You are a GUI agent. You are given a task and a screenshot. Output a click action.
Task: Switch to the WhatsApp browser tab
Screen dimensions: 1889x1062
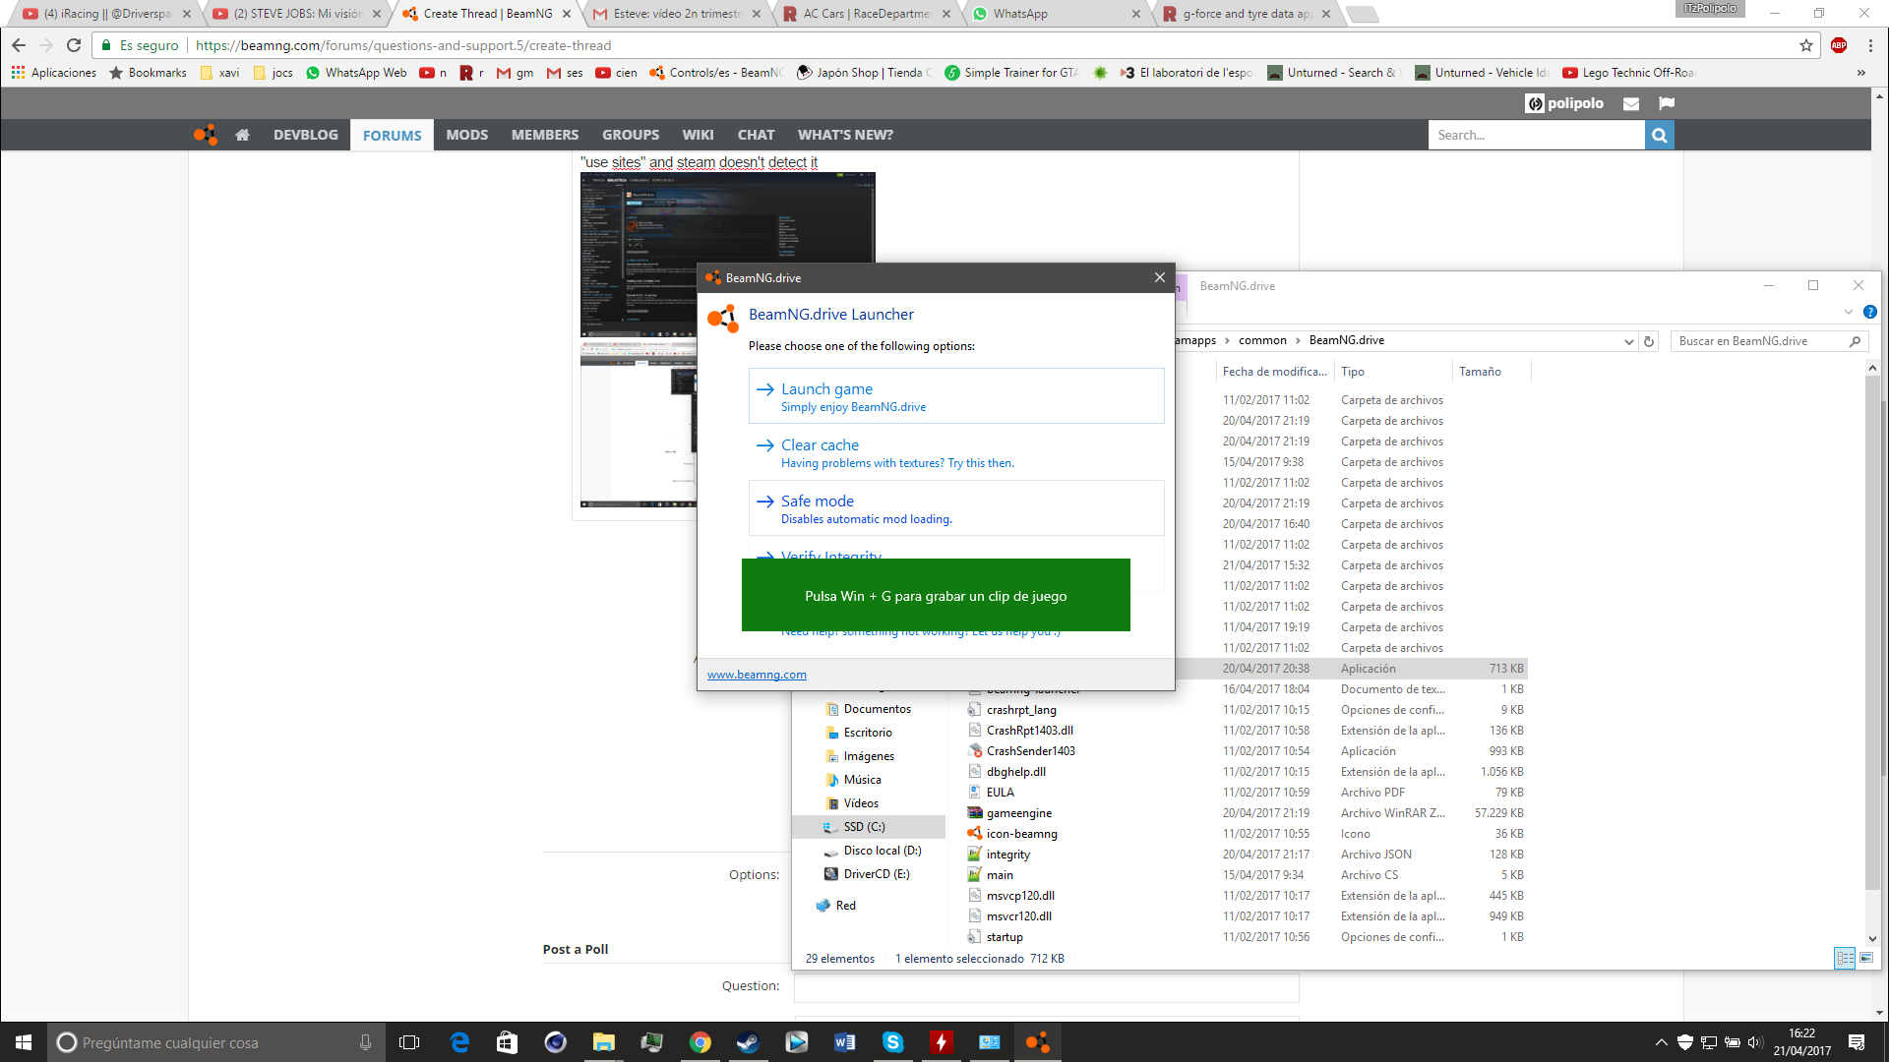click(1055, 14)
